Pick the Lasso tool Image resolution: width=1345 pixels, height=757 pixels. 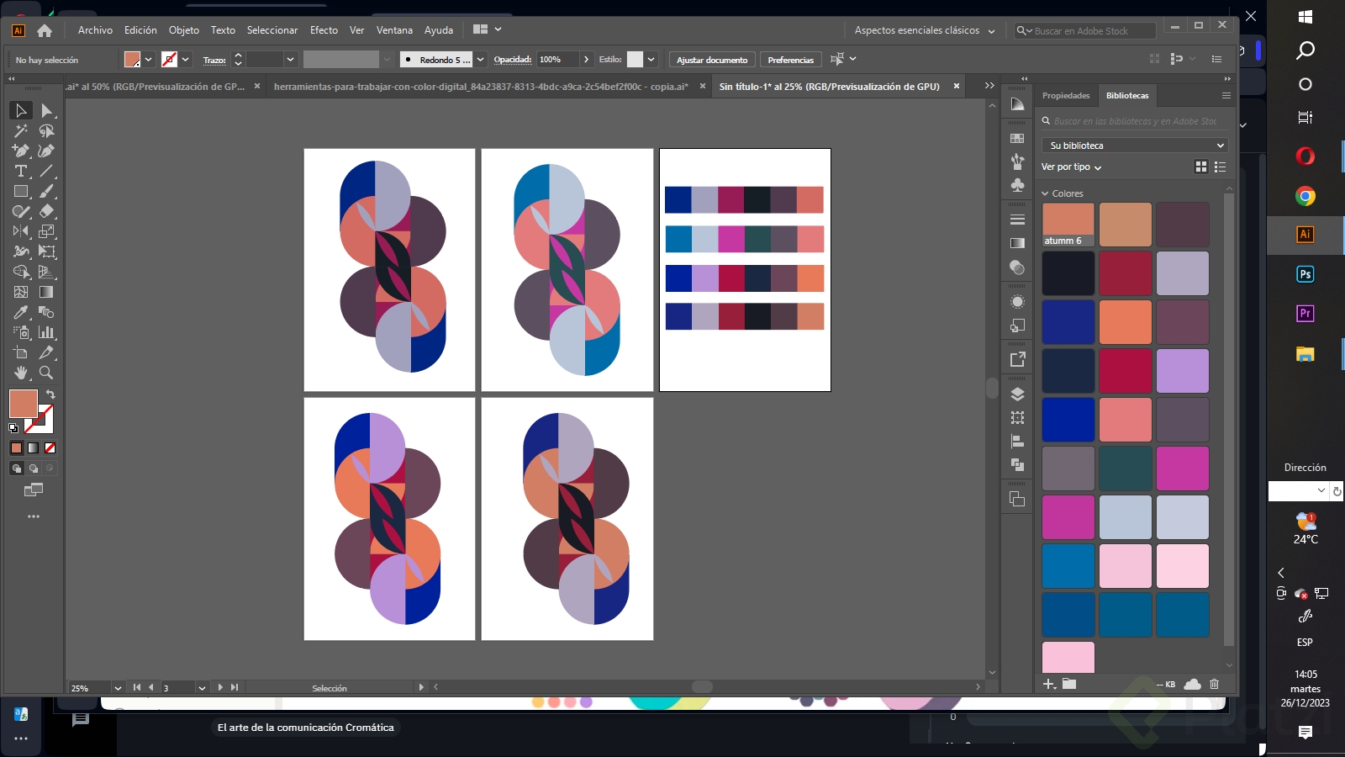[x=47, y=130]
